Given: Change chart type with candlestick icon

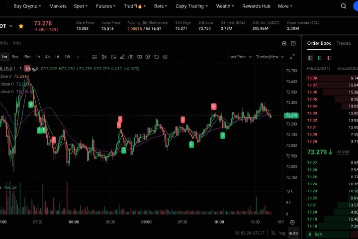Looking at the screenshot, I should [x=104, y=57].
